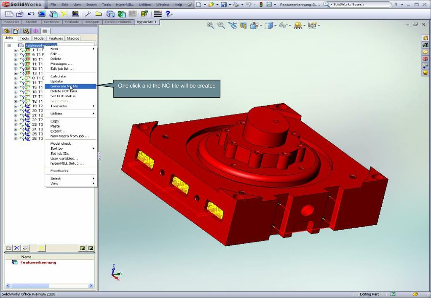Click the Open folder icon in the title bar
Screen dimensions: 431x298
(211, 4)
